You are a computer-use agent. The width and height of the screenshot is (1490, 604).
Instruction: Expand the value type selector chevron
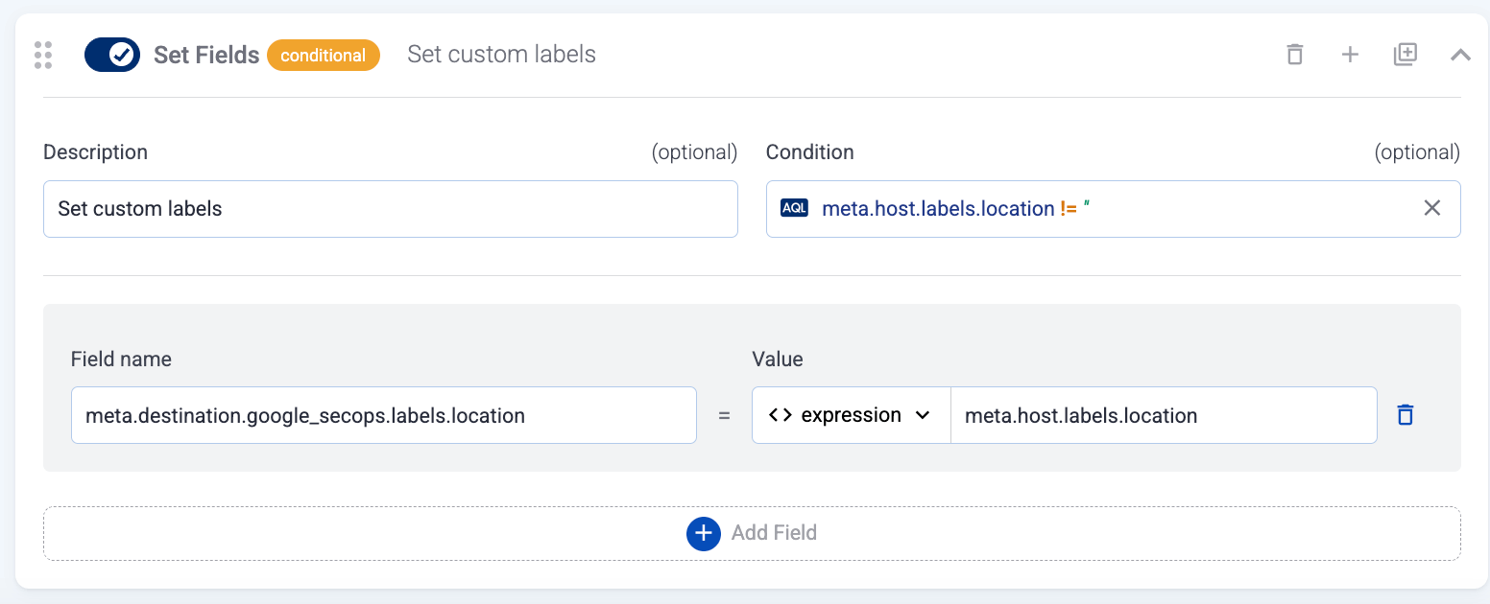coord(921,415)
